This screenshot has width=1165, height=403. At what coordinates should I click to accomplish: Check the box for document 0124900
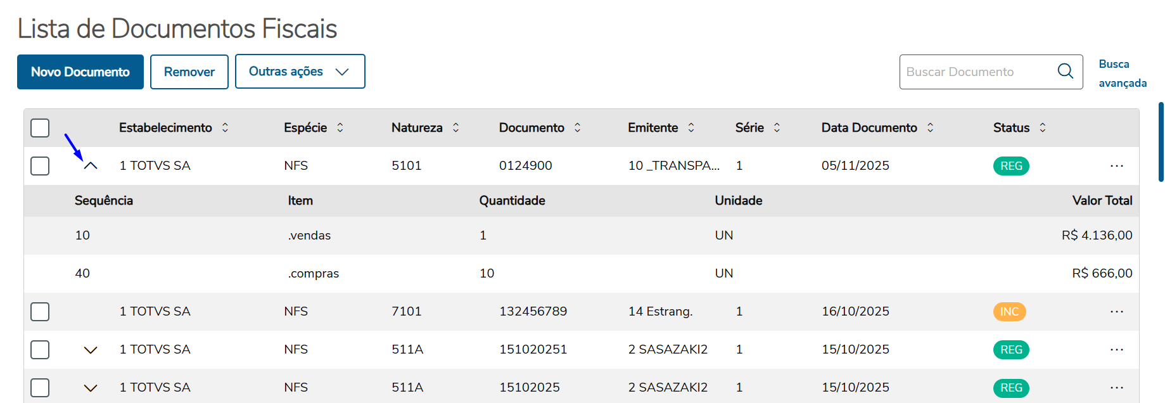40,166
